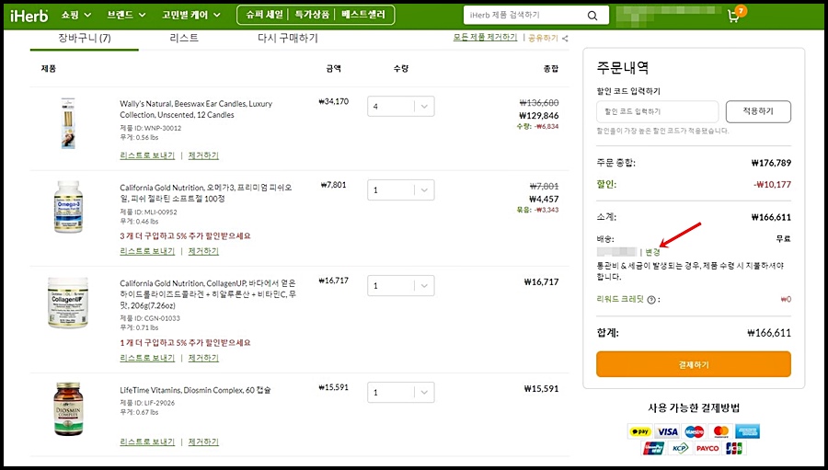828x470 pixels.
Task: Switch to the 다시 구매하기 tab
Action: point(288,38)
